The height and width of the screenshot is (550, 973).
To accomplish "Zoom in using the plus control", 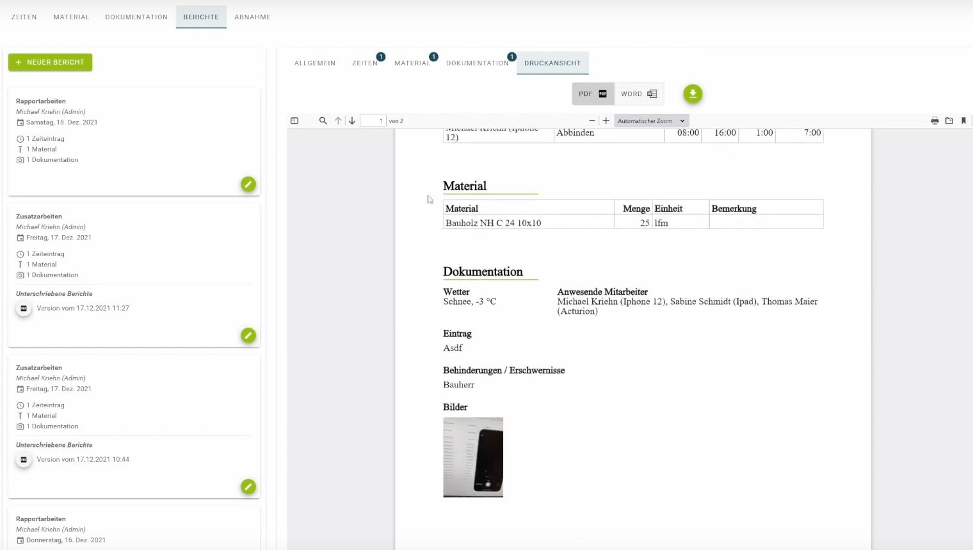I will [x=606, y=120].
